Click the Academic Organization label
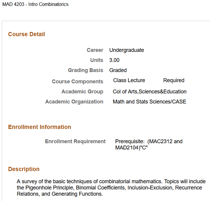Screen dimensions: 210x201 74,102
